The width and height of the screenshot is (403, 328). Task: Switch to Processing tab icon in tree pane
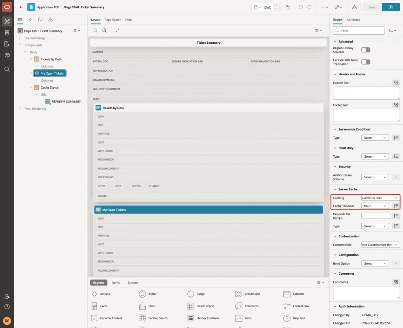point(41,20)
